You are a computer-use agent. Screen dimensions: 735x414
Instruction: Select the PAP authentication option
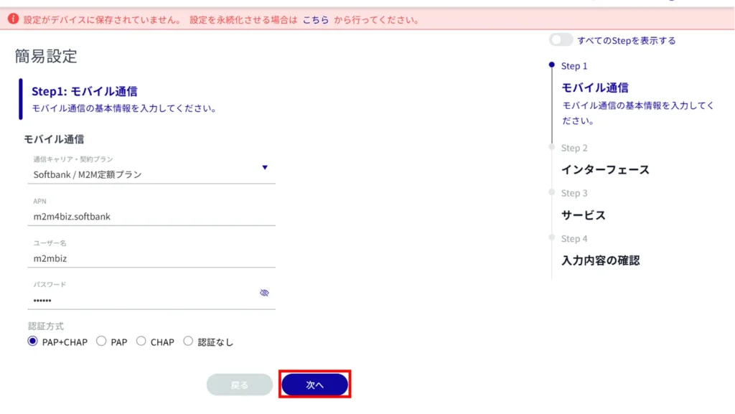click(x=101, y=342)
